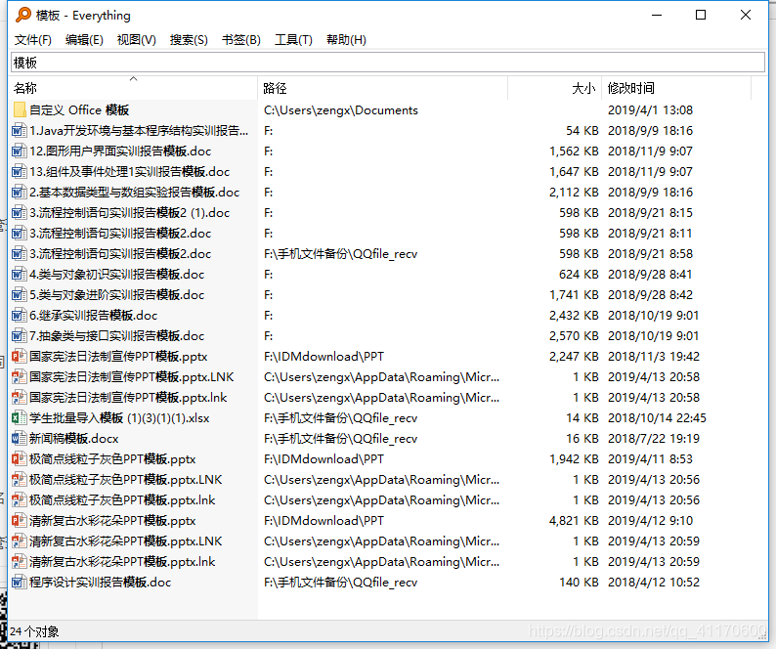
Task: Click Word icon of 2.基本数据类型与数组实验报告模板.doc
Action: [20, 193]
